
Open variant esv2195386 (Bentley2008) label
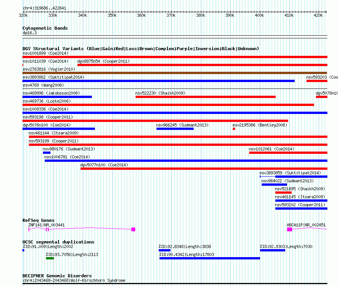260,125
